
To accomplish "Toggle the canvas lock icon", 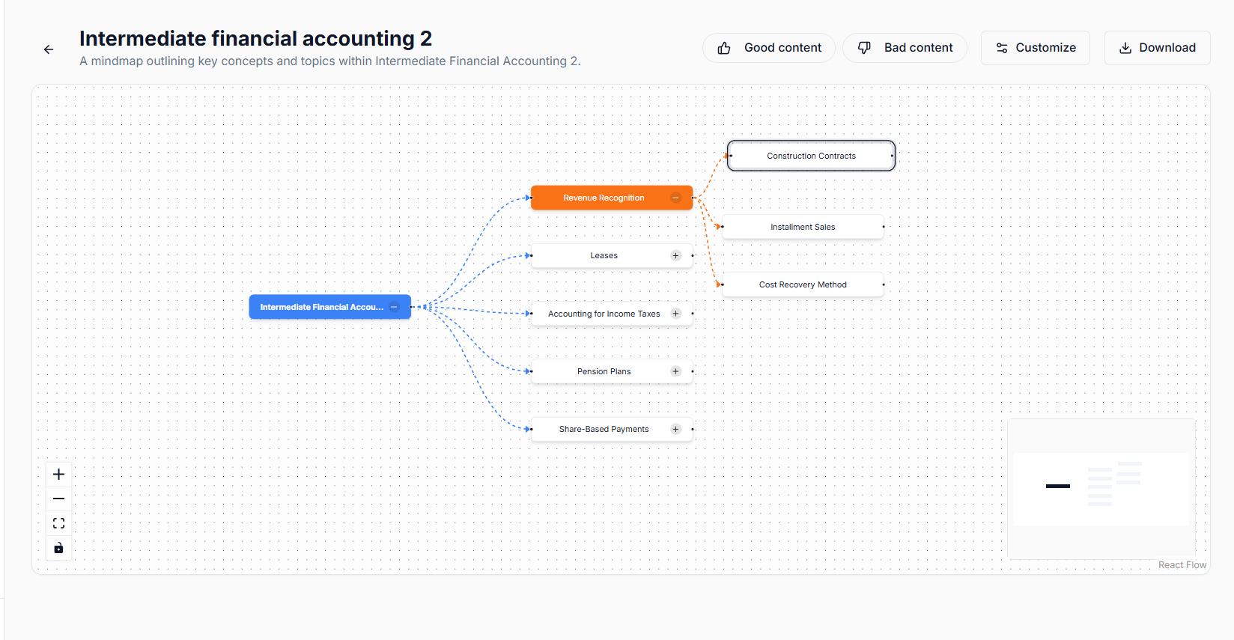I will (x=58, y=548).
